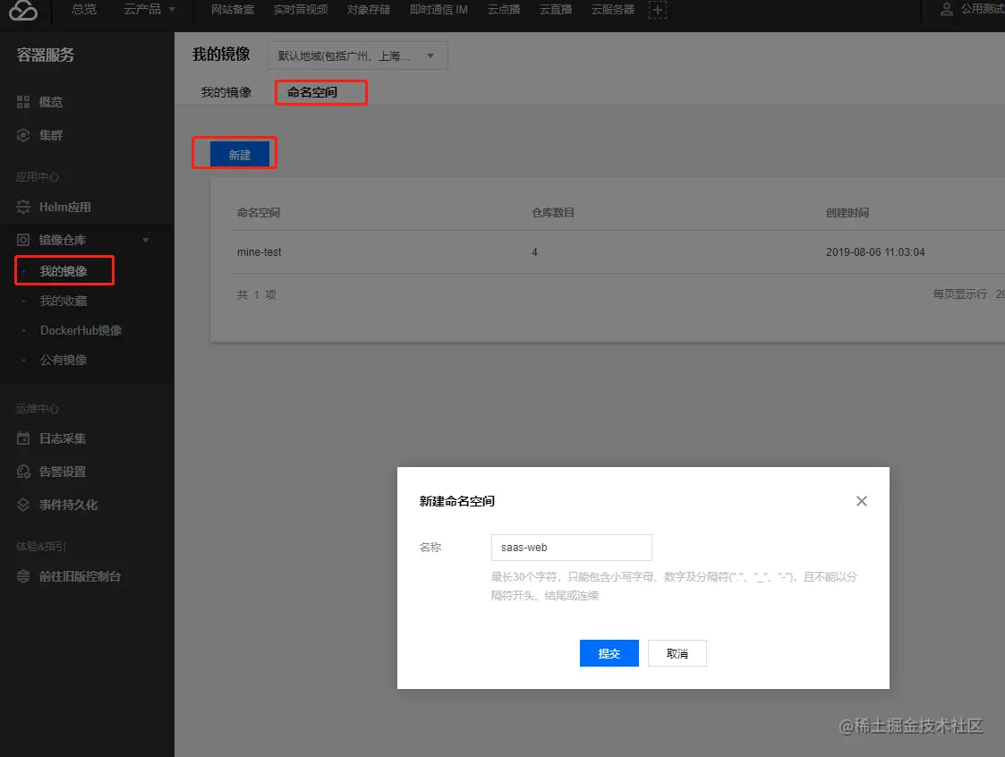Click the 创建时间 column header
The width and height of the screenshot is (1005, 757).
pyautogui.click(x=847, y=213)
